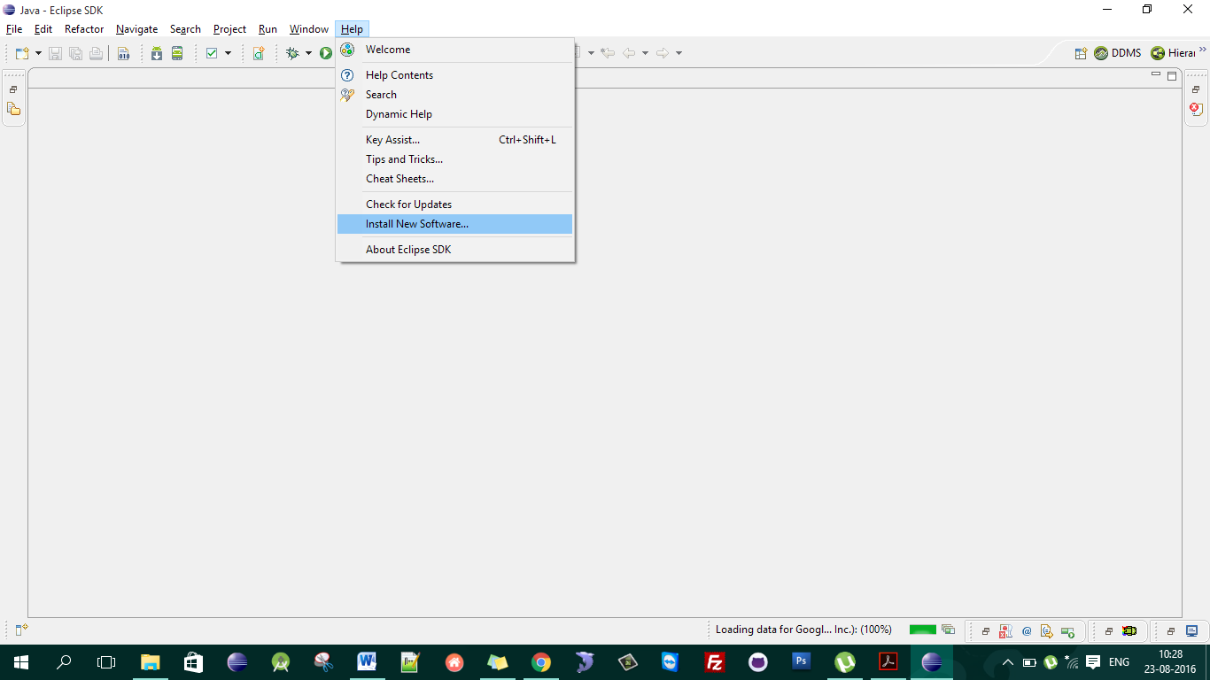Click the green progress bar in status bar
Screen dimensions: 1210x680
[923, 630]
